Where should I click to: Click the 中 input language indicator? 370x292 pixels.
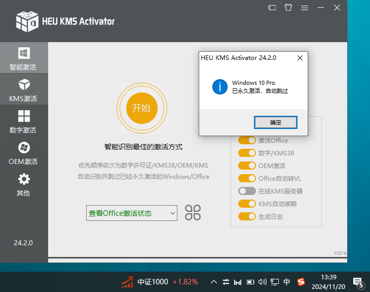pyautogui.click(x=286, y=282)
